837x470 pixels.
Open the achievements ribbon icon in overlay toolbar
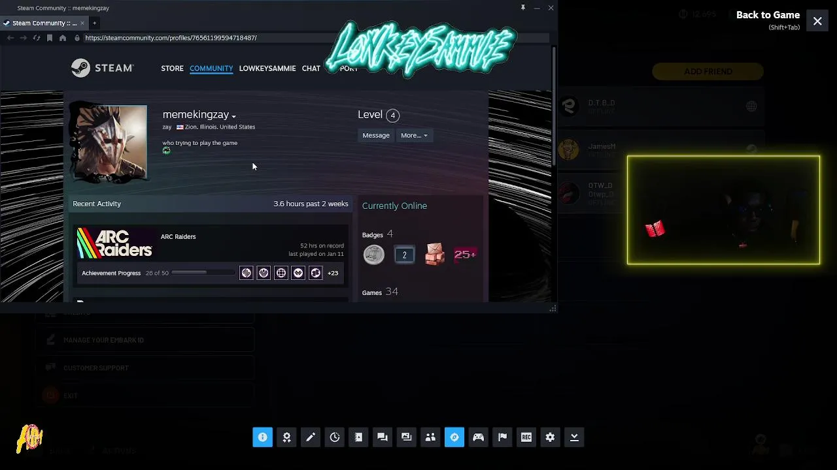(286, 437)
